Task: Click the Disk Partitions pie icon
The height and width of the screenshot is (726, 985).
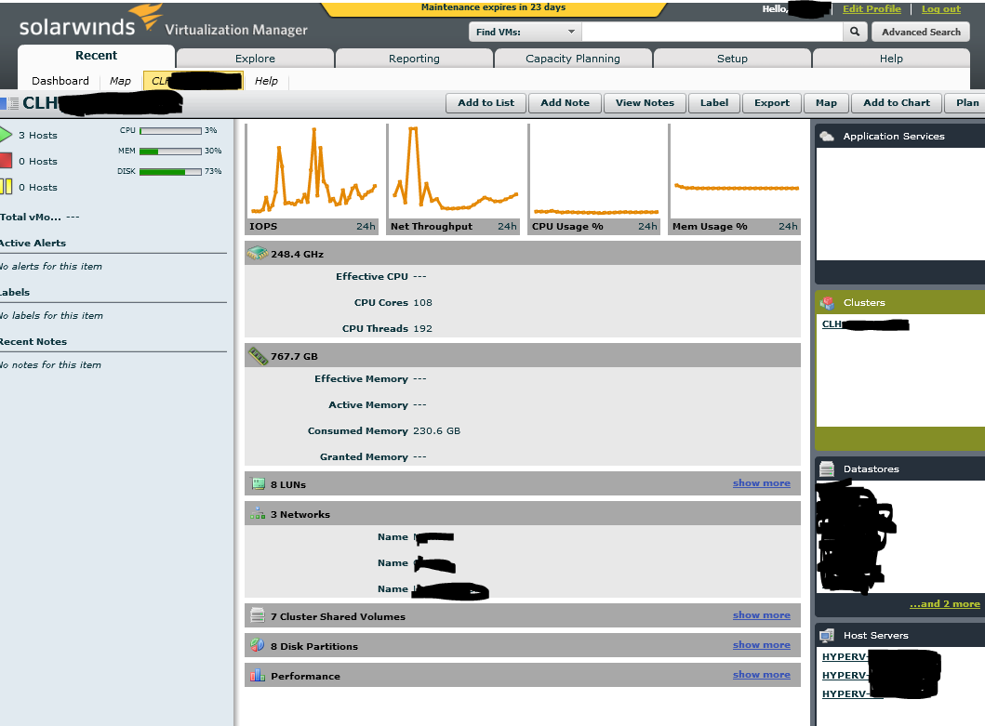Action: click(258, 645)
